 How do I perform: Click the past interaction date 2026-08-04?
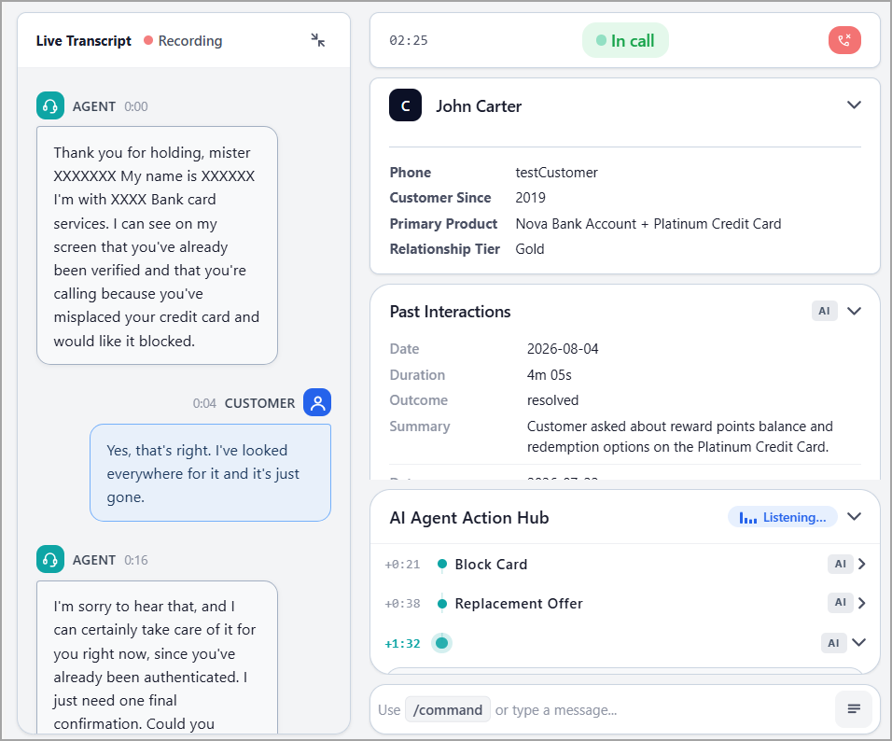click(x=563, y=349)
